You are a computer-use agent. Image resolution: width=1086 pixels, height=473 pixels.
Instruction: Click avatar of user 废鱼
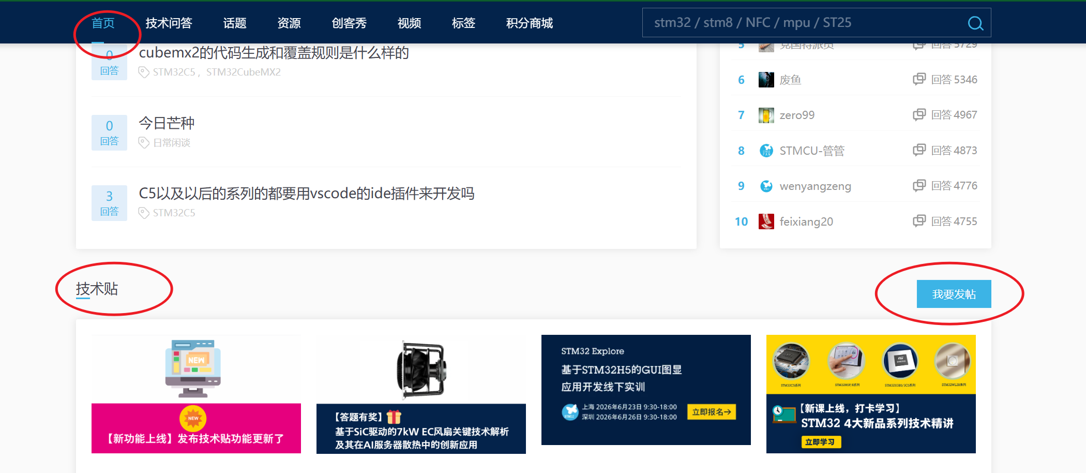pyautogui.click(x=766, y=80)
